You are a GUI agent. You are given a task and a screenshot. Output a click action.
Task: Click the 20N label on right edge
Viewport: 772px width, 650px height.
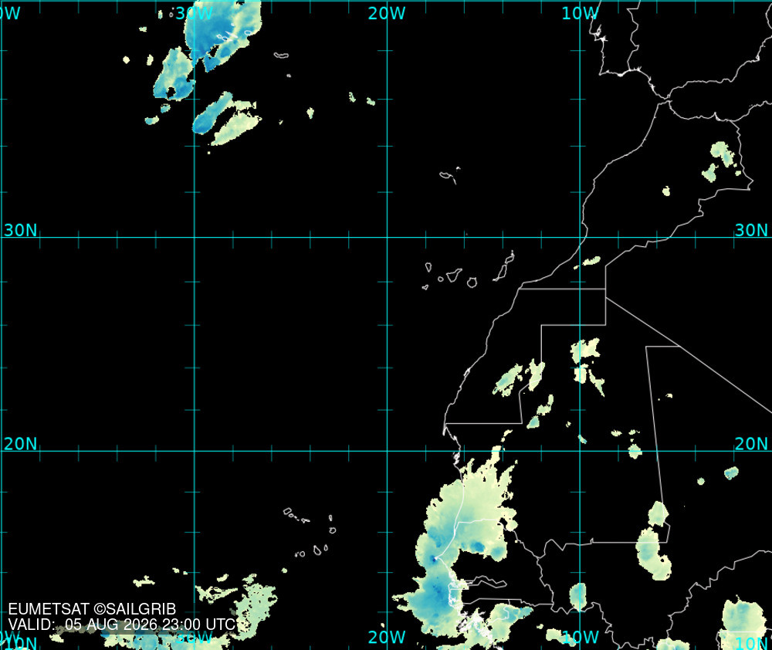tap(751, 444)
